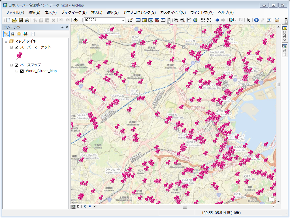Open the Python window
This screenshot has width=290, height=218.
point(163,20)
